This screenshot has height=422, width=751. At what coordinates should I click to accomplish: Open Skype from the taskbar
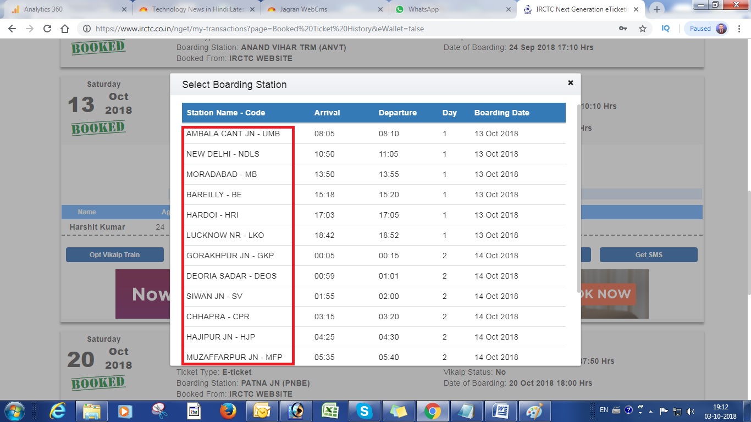pos(363,410)
